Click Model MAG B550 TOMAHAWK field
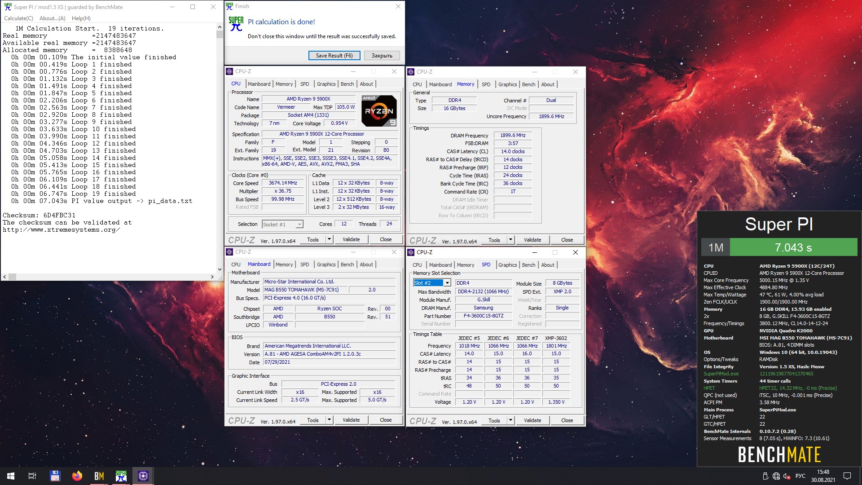862x485 pixels. [x=305, y=290]
